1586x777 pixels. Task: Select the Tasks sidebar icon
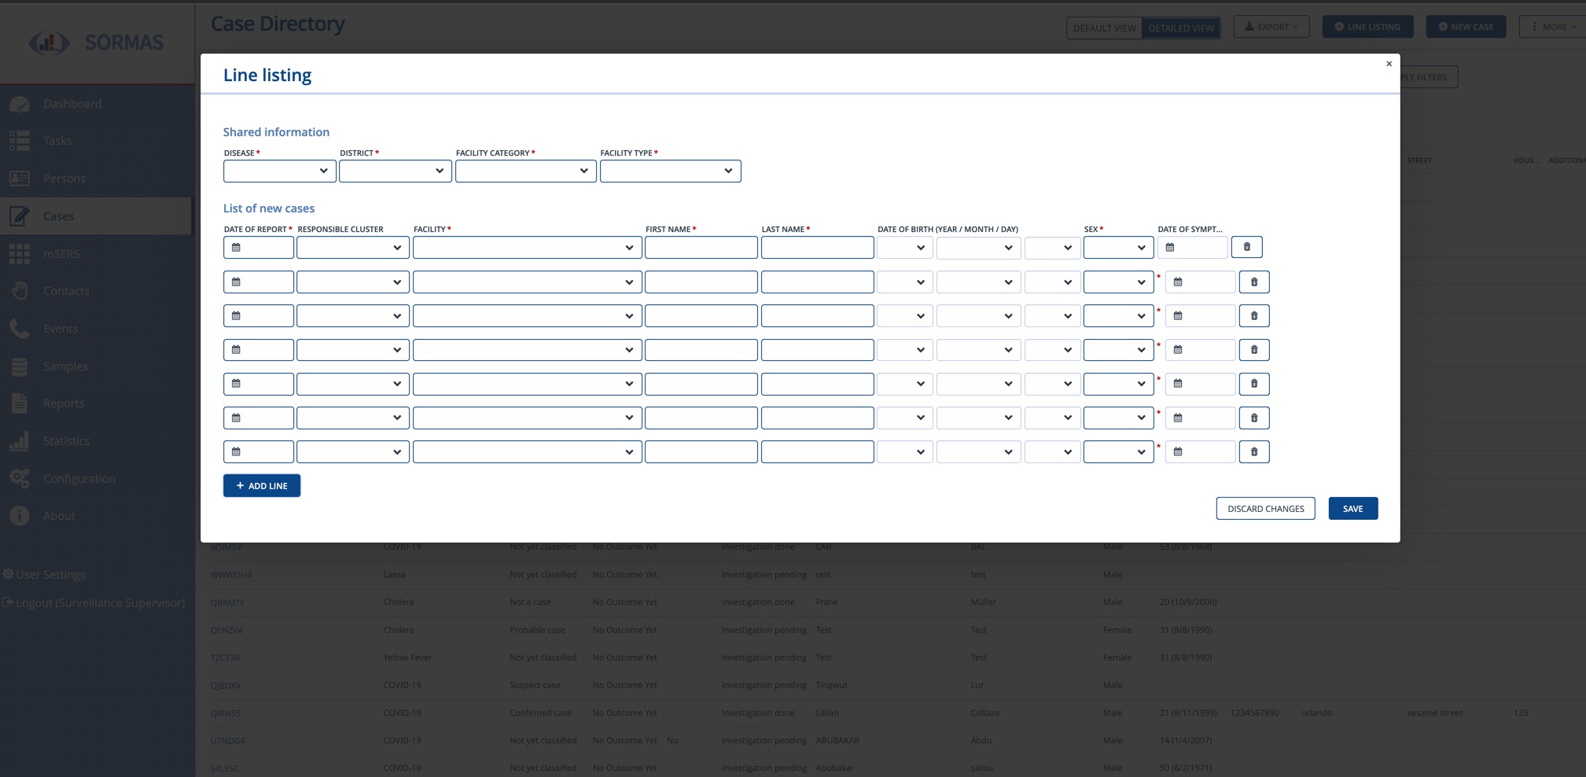click(20, 140)
